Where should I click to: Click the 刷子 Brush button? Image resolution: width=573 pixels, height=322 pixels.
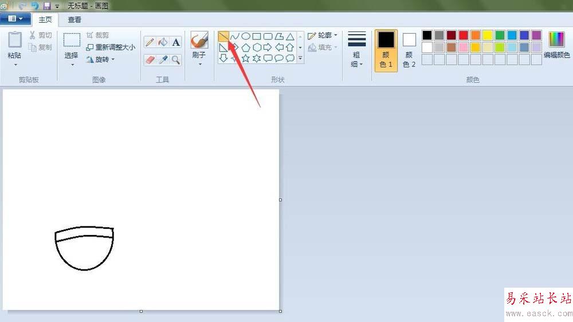point(199,45)
